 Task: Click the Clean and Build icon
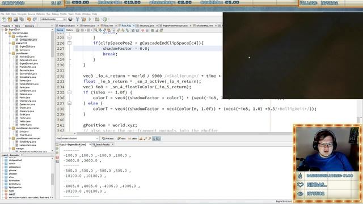click(83, 19)
